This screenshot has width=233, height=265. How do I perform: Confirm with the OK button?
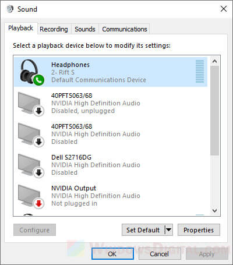coord(112,254)
